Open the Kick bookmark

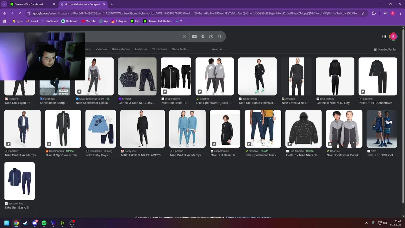point(135,21)
